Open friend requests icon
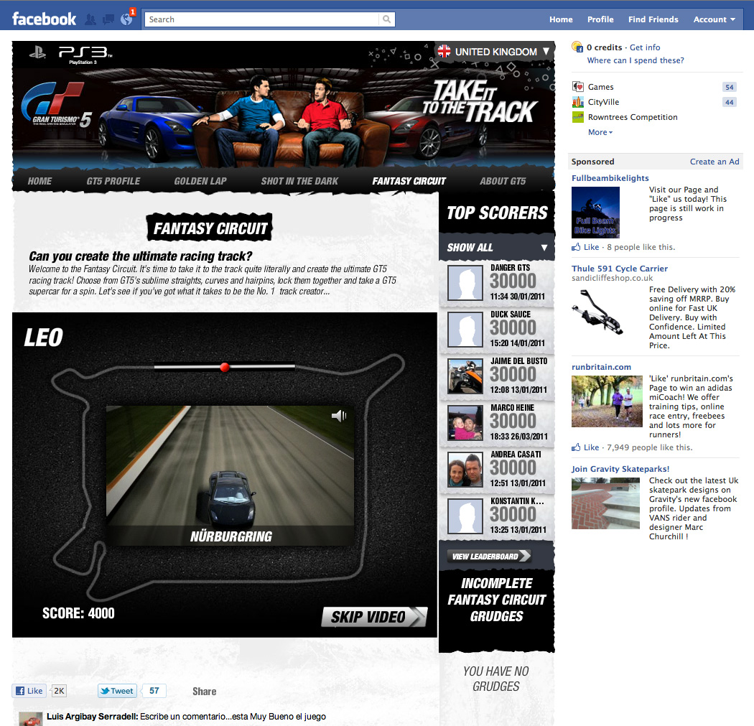Image resolution: width=754 pixels, height=726 pixels. [90, 19]
